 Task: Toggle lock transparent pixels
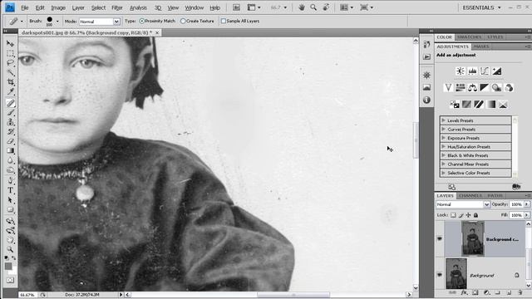453,215
